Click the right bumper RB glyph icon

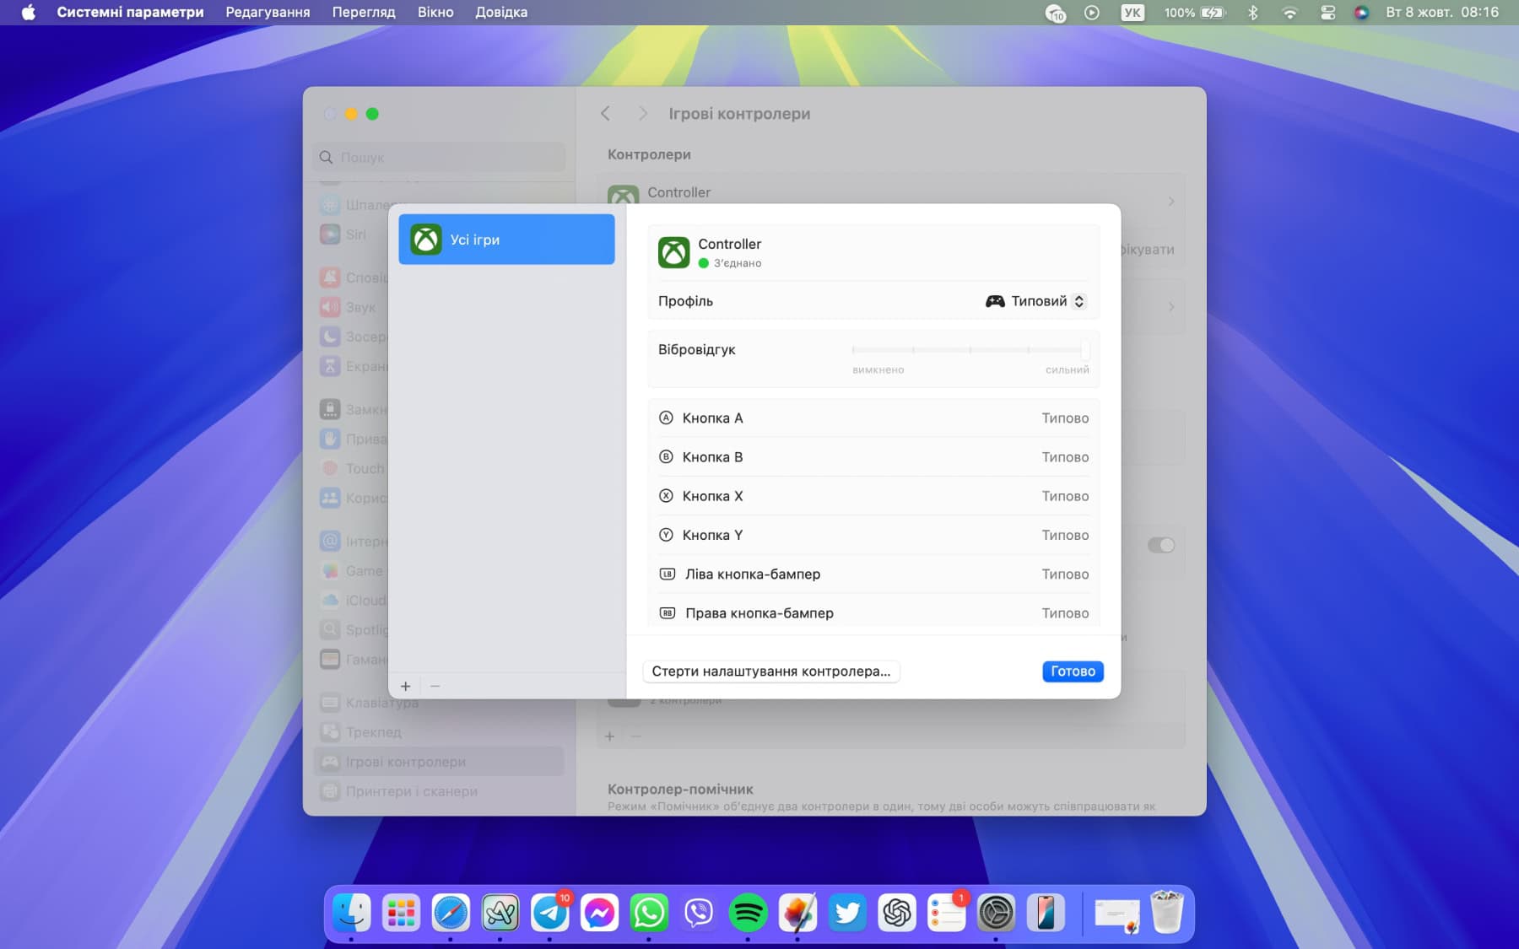click(x=667, y=612)
